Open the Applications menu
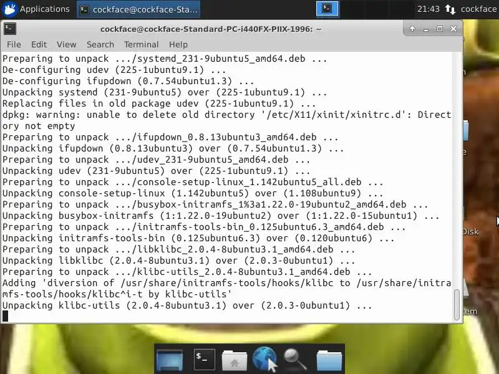The image size is (499, 374). (36, 9)
